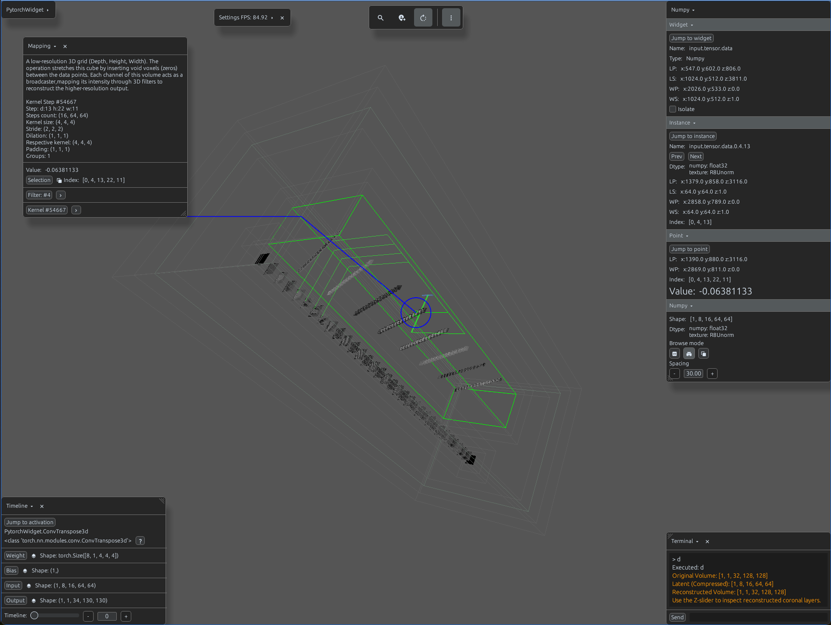831x625 pixels.
Task: Expand the Settings FPS submenu arrow
Action: [x=272, y=18]
